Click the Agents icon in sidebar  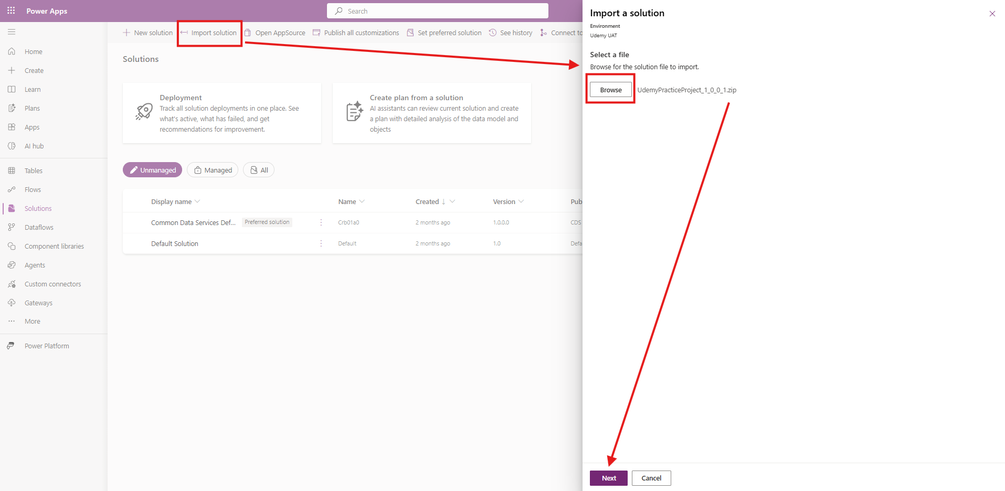pos(12,265)
